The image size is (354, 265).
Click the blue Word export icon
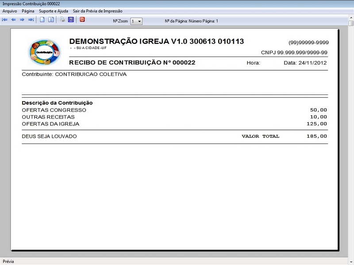coord(71,19)
